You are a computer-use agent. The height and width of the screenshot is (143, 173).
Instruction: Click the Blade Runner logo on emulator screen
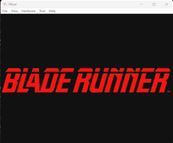[x=86, y=80]
